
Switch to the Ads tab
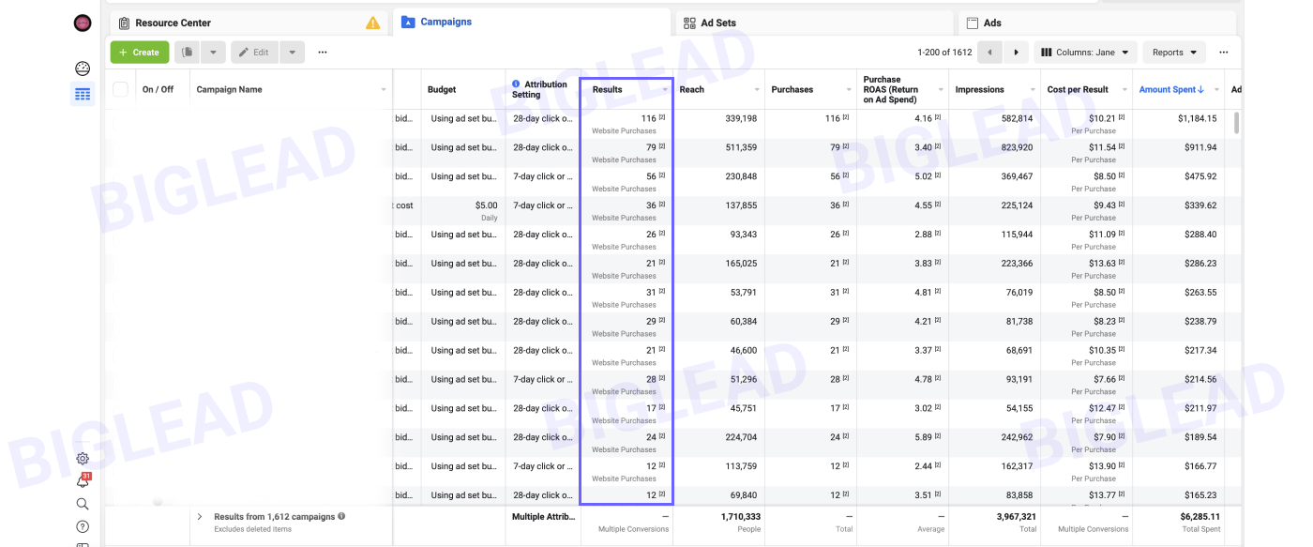tap(991, 23)
